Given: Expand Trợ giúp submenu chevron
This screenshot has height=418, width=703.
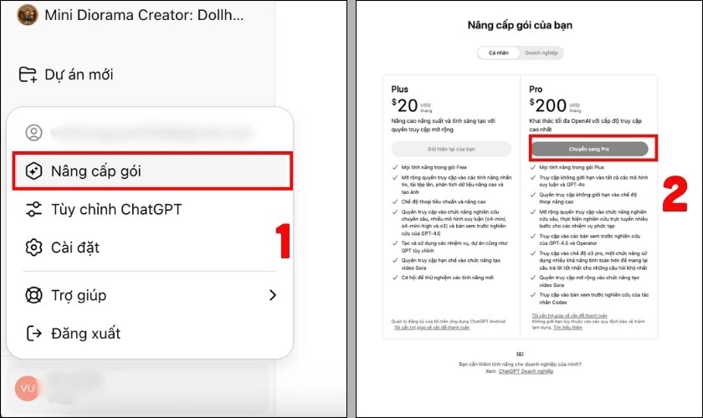Looking at the screenshot, I should [273, 295].
